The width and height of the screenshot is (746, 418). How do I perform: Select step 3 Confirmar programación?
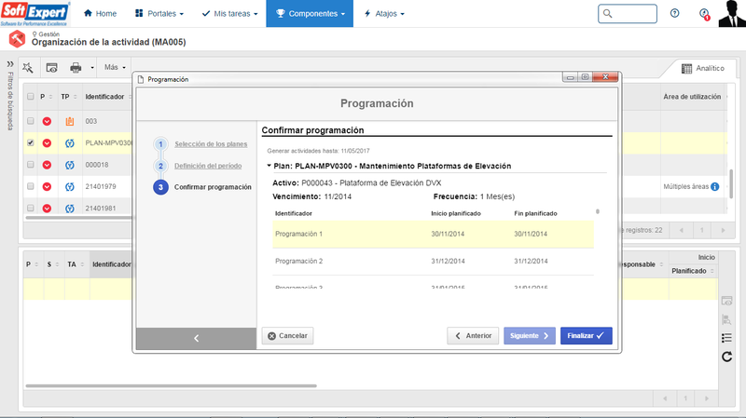pos(213,187)
